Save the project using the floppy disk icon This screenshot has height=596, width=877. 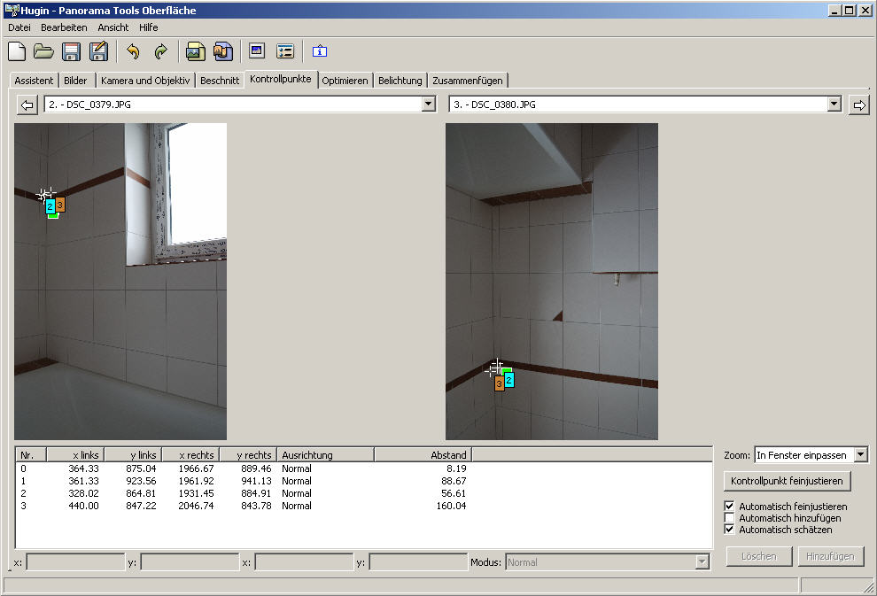(72, 51)
